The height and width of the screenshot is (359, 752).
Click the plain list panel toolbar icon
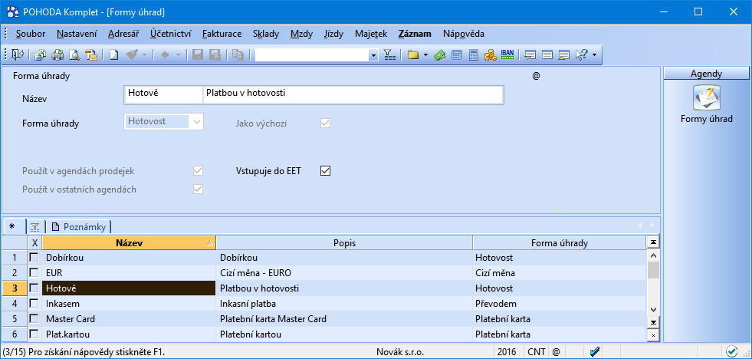tap(547, 55)
